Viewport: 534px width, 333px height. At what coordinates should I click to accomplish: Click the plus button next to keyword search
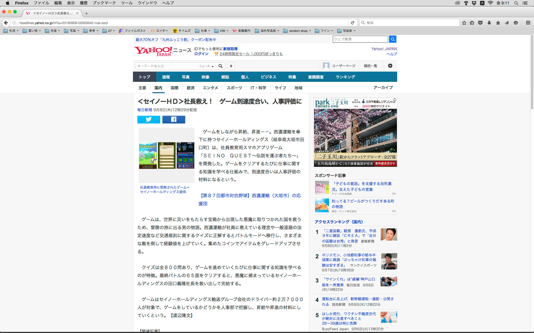coord(231,66)
